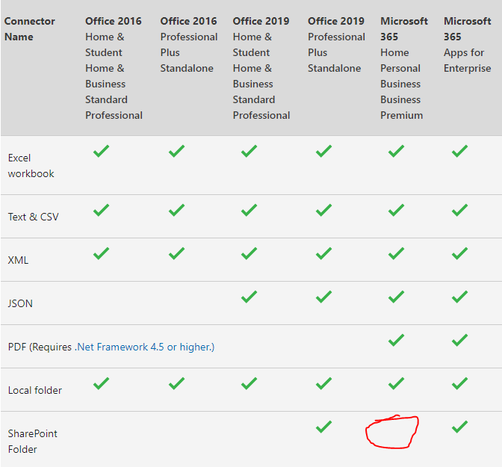
Task: Click the JSON checkmark under Microsoft 365 Apps for Enterprise
Action: point(459,297)
